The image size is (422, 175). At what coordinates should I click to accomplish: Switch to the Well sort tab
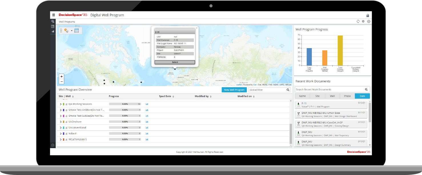332,96
